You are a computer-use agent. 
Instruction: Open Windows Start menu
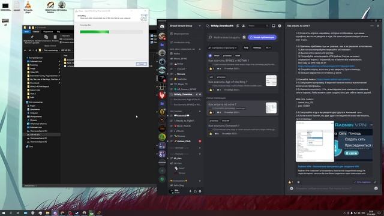(4, 213)
